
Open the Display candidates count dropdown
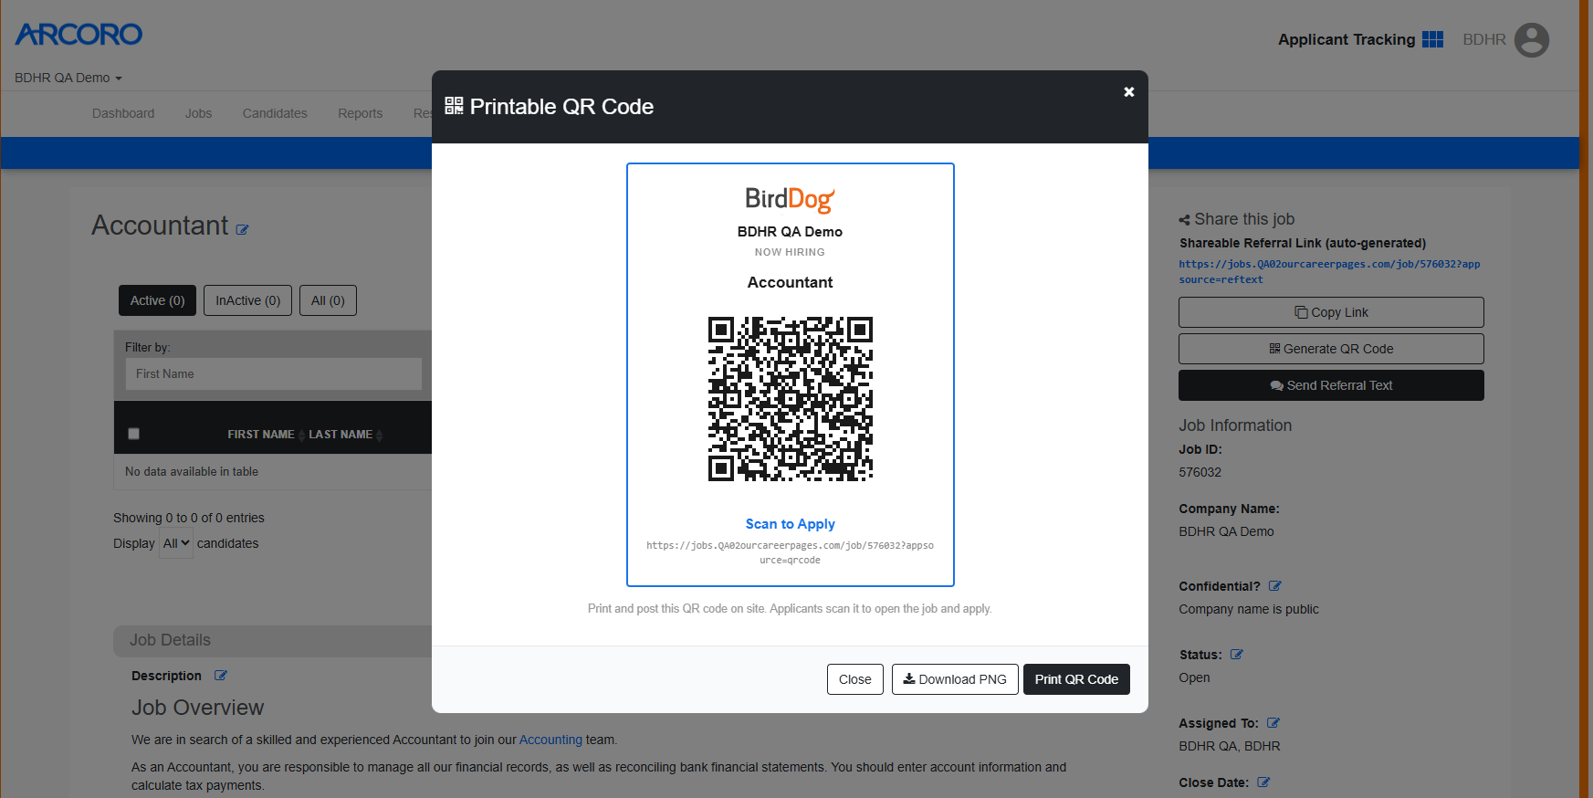(x=176, y=543)
